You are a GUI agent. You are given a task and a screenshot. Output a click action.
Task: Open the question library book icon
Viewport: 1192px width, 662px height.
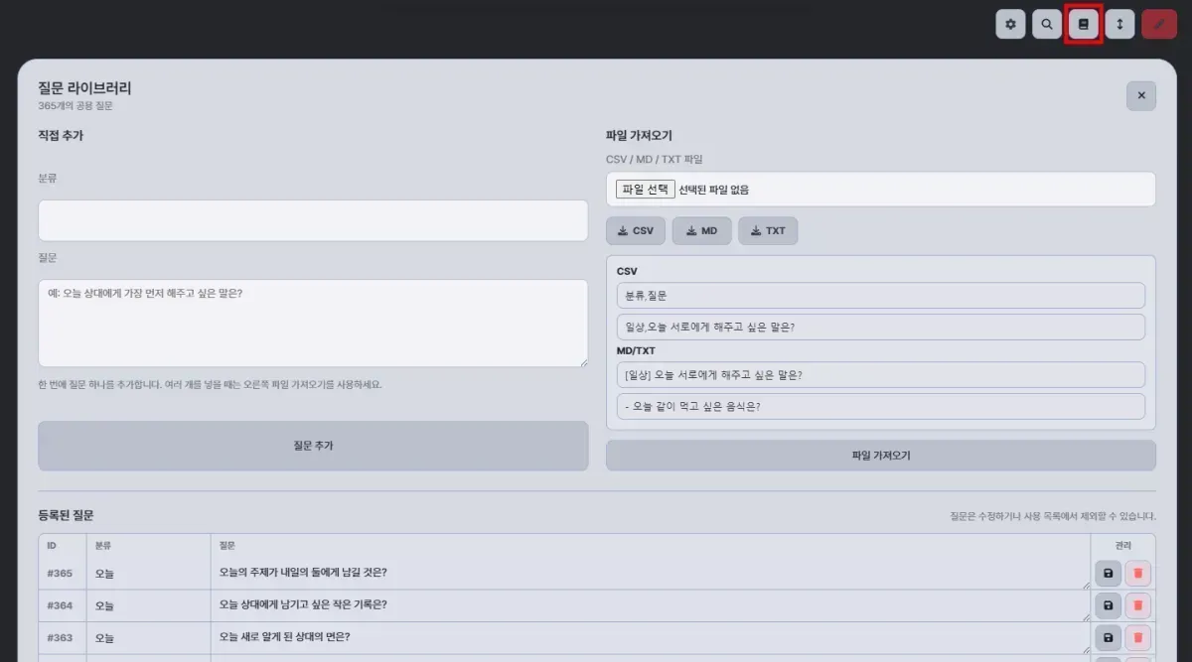(x=1083, y=24)
